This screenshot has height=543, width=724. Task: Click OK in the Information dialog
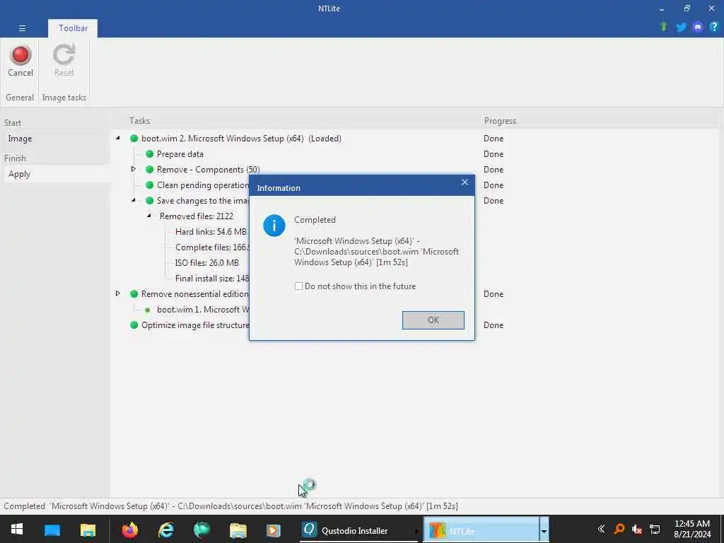click(x=433, y=320)
